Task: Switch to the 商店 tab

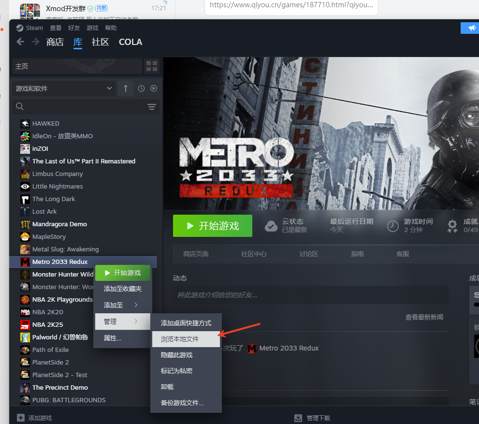Action: [x=55, y=42]
